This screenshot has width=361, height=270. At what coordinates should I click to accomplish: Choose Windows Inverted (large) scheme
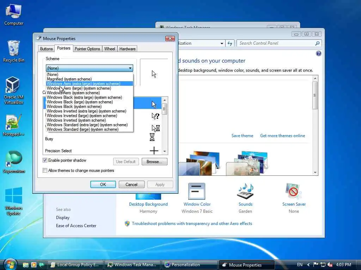(90, 116)
